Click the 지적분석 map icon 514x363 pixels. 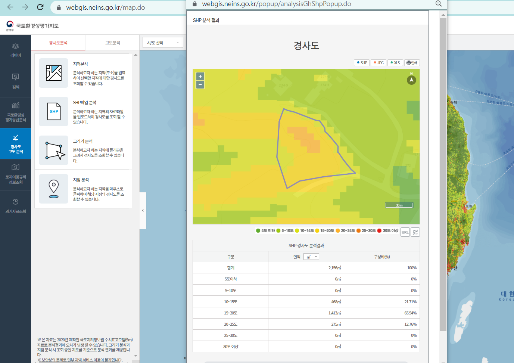(x=54, y=73)
